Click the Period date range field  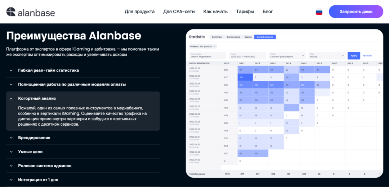tap(247, 56)
